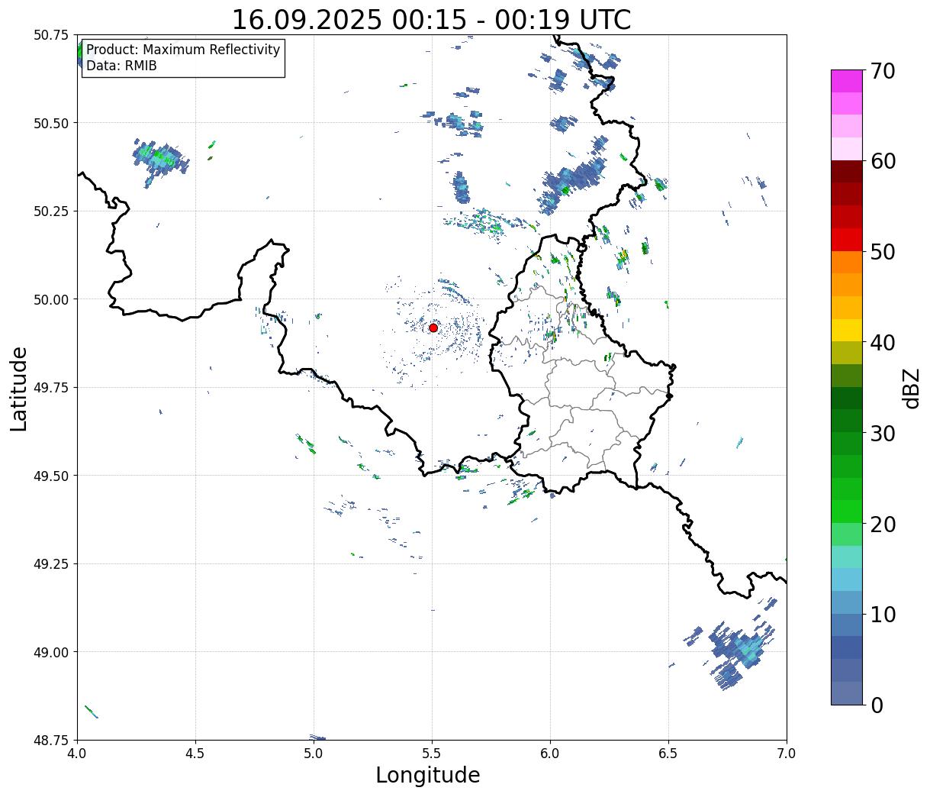Click the colorbar tick label 30
The height and width of the screenshot is (794, 930).
point(883,434)
